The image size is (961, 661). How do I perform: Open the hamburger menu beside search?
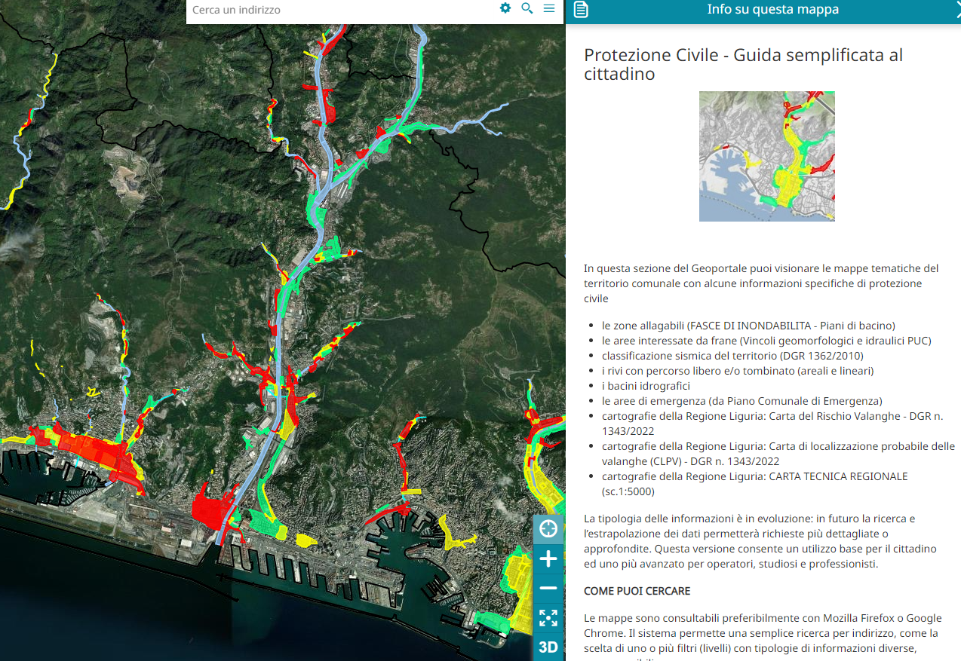(x=549, y=8)
